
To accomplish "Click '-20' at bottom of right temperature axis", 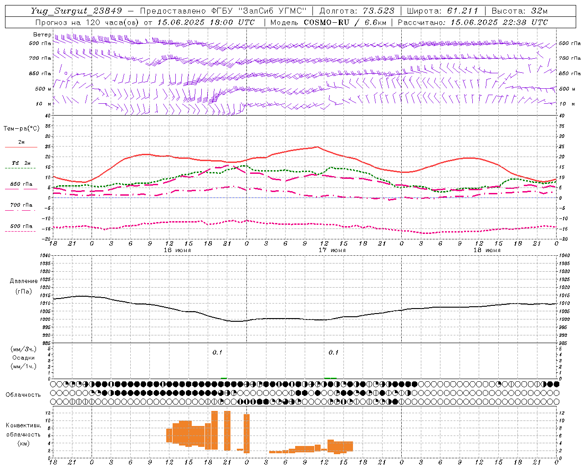I will [563, 239].
